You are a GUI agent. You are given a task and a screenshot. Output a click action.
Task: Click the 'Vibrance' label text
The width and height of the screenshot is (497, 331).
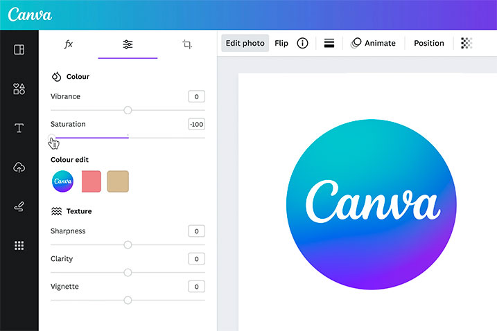coord(65,96)
